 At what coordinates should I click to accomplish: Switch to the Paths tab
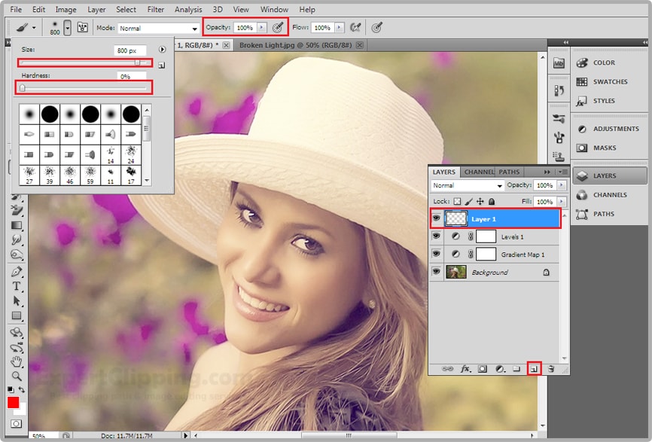click(x=509, y=172)
